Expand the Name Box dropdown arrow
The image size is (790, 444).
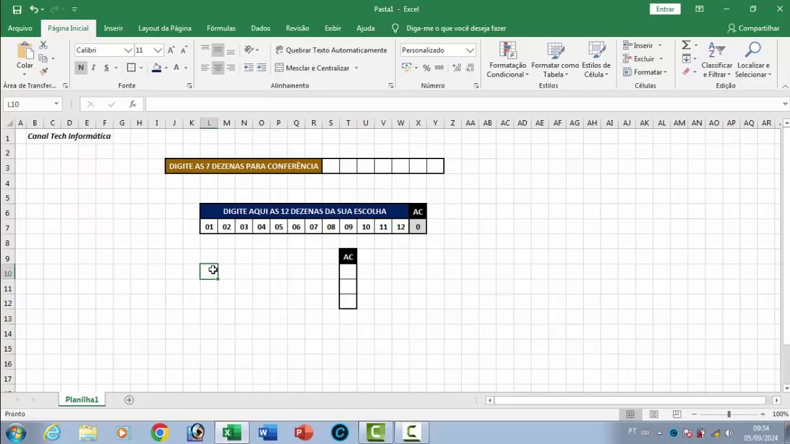click(56, 104)
